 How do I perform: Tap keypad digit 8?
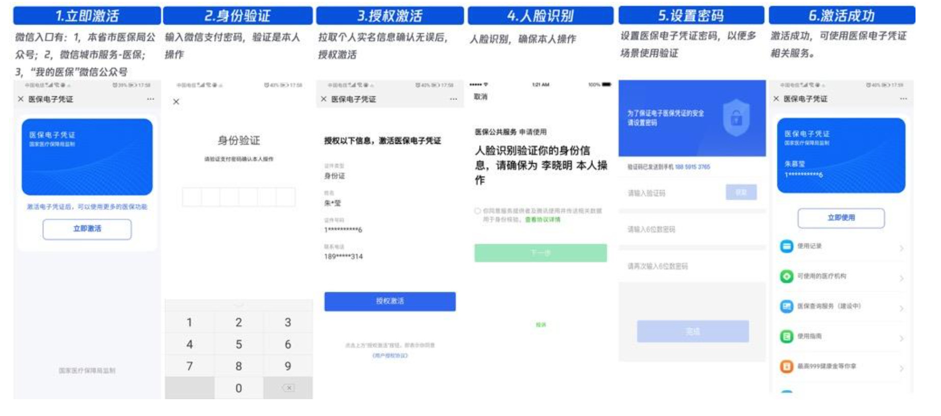point(239,366)
